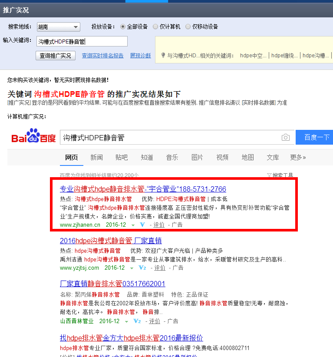Image resolution: width=333 pixels, height=357 pixels.
Task: Click the 计算机推广实况 label
Action: coord(27,116)
